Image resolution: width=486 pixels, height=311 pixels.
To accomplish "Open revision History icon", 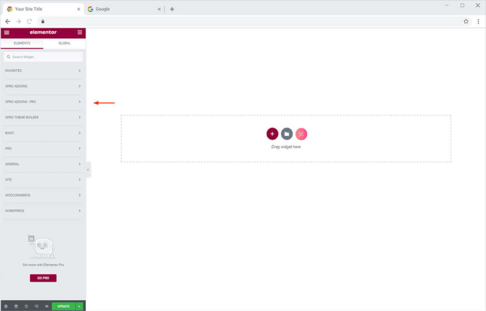I will (27, 306).
